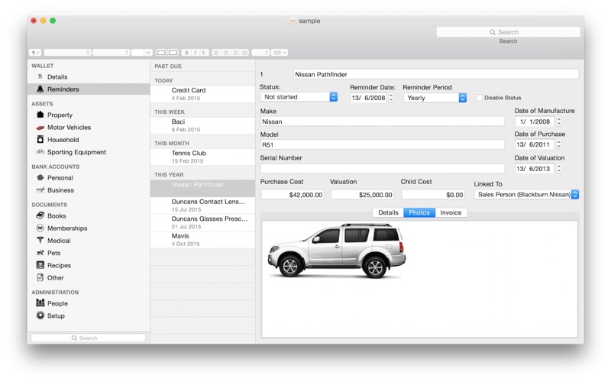
Task: Click the Model field R51
Action: [x=383, y=145]
